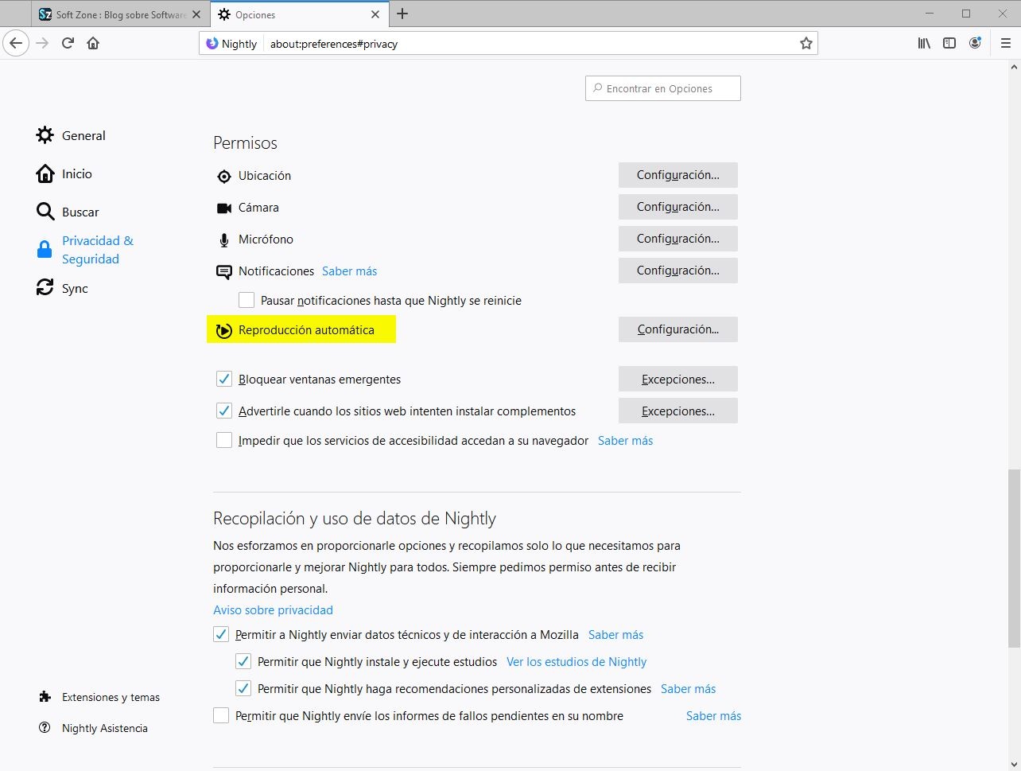
Task: Open the browser home page
Action: pyautogui.click(x=93, y=43)
